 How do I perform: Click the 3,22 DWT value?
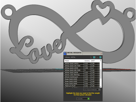click(x=93, y=70)
